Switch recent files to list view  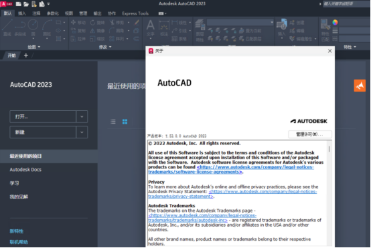[113, 122]
